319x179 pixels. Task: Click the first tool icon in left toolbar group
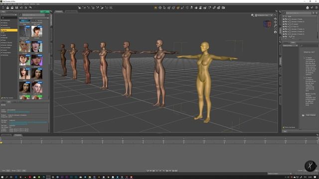(x=79, y=8)
